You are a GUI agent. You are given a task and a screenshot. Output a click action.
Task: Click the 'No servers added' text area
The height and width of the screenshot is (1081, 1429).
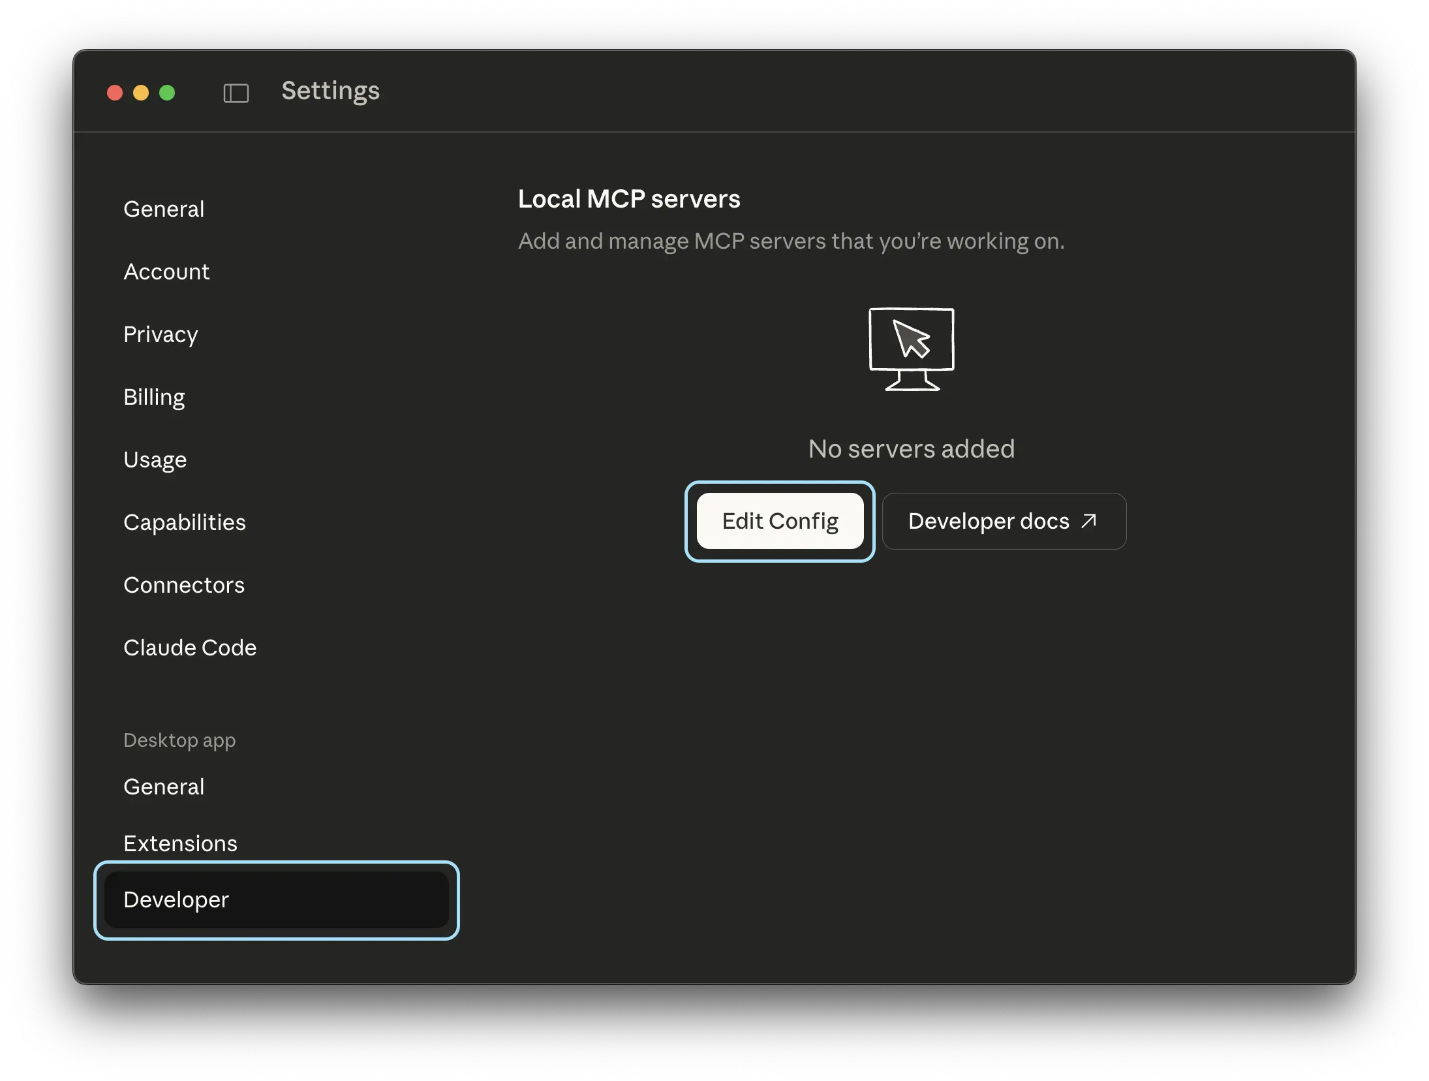[911, 448]
